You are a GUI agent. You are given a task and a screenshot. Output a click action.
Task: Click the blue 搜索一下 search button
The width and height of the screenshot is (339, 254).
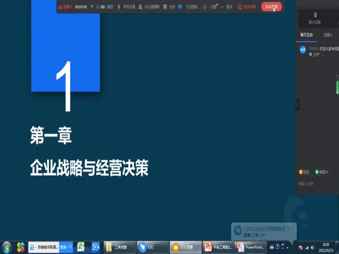[66, 247]
